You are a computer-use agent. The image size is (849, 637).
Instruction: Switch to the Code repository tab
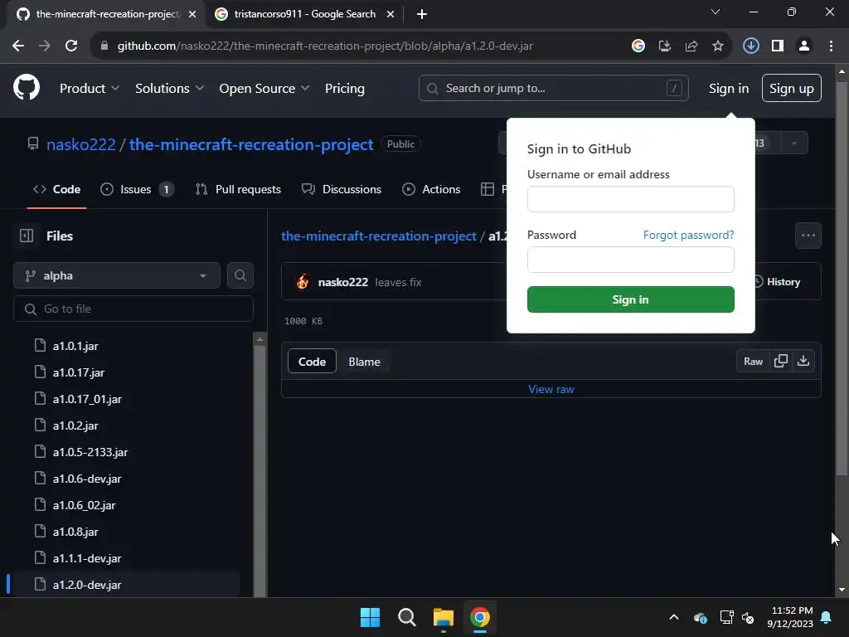(x=57, y=190)
